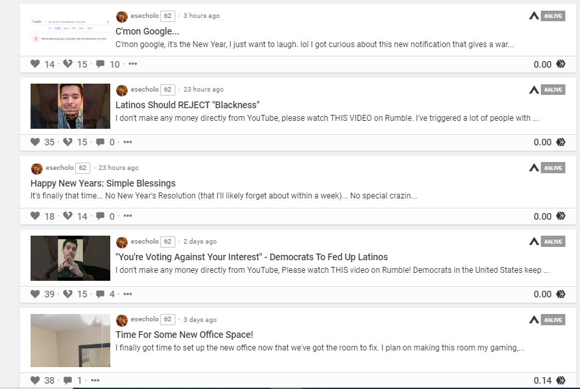Open the "Latinos Should REJECT" post title
580x389 pixels.
point(187,105)
